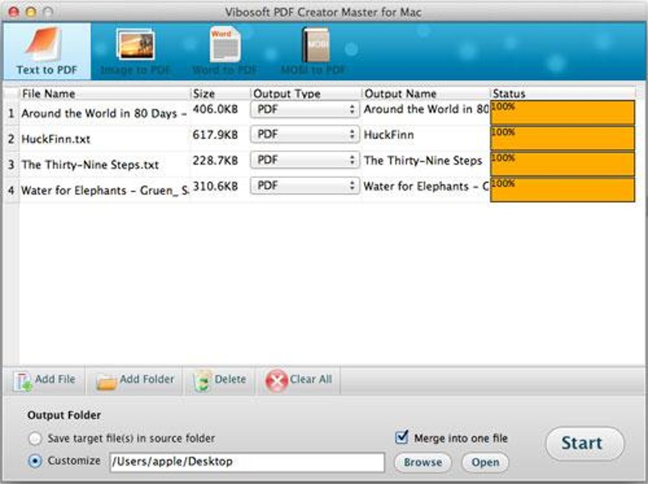
Task: Click size value 310.6KB
Action: pyautogui.click(x=215, y=186)
